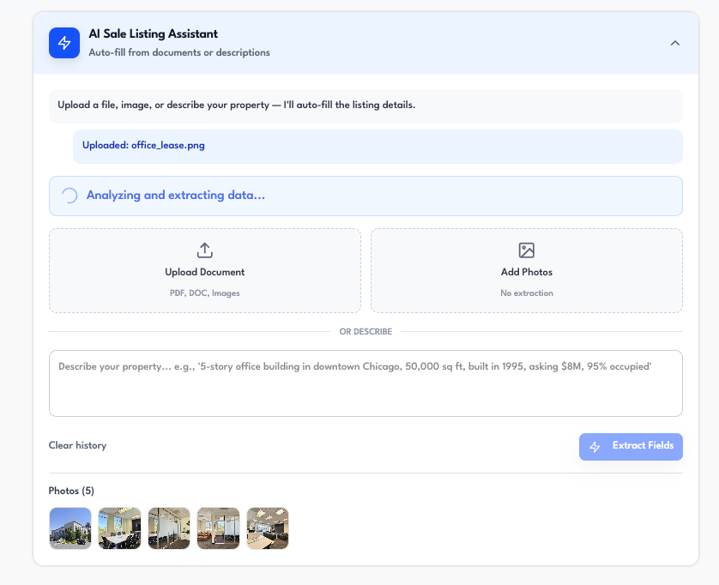Select the Add Photos panel
This screenshot has height=585, width=719.
click(526, 270)
